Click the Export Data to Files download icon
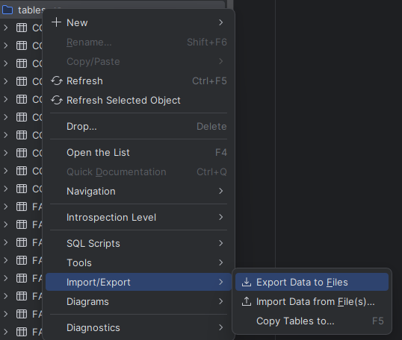Screen dimensions: 402x340 (x=247, y=282)
